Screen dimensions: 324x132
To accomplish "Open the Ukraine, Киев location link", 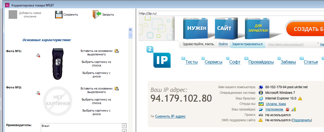I will coord(276,104).
